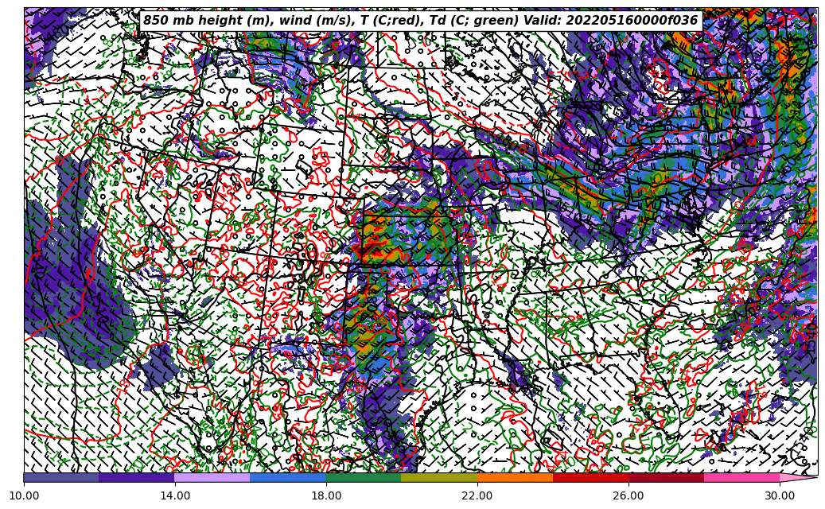The width and height of the screenshot is (825, 509).
Task: Click the 10.00 colorbar tick label
Action: pyautogui.click(x=24, y=495)
